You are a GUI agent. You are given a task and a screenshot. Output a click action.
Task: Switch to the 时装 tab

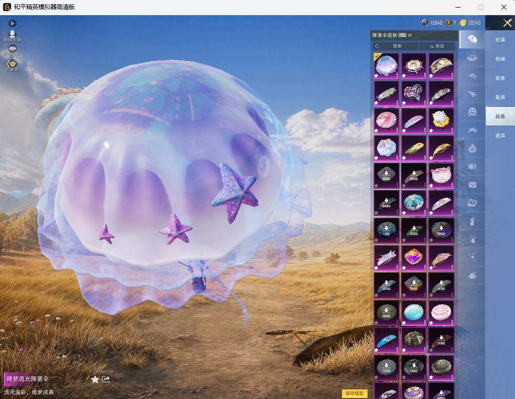click(500, 40)
